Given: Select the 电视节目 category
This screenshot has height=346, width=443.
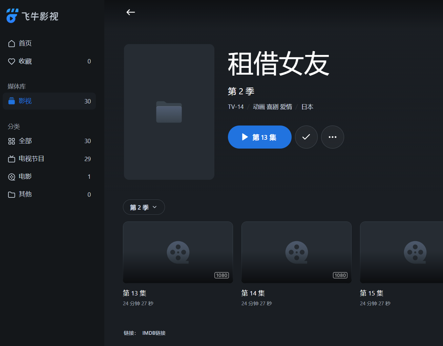Looking at the screenshot, I should (49, 159).
